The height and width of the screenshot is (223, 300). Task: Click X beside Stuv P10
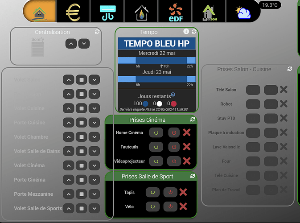pyautogui.click(x=284, y=118)
